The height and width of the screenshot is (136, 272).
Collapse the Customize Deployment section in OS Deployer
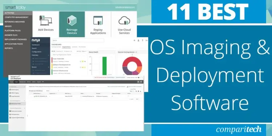(24, 108)
